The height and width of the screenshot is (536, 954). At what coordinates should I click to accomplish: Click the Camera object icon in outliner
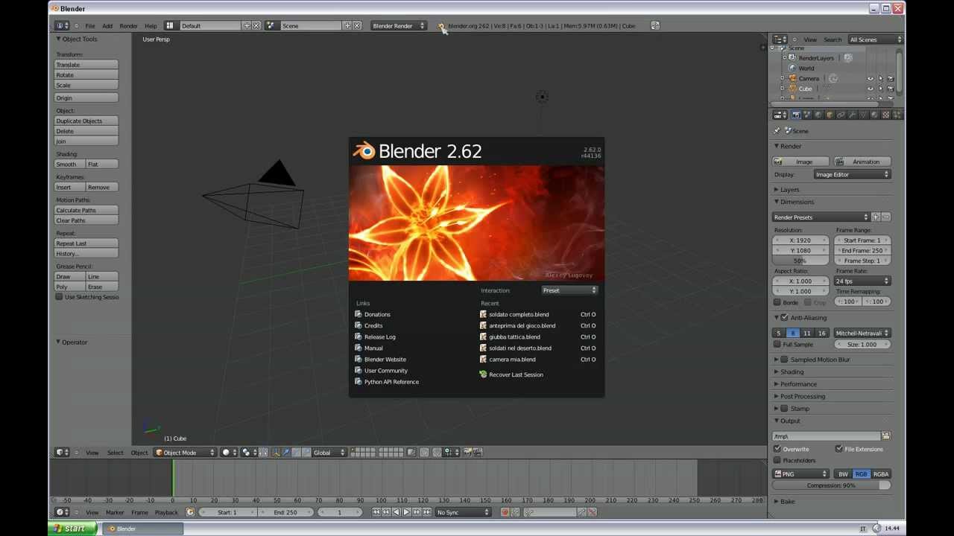(x=792, y=78)
